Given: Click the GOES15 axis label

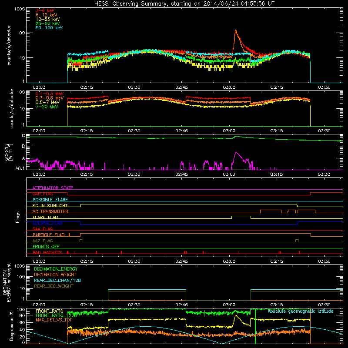Looking at the screenshot, I should (7, 152).
